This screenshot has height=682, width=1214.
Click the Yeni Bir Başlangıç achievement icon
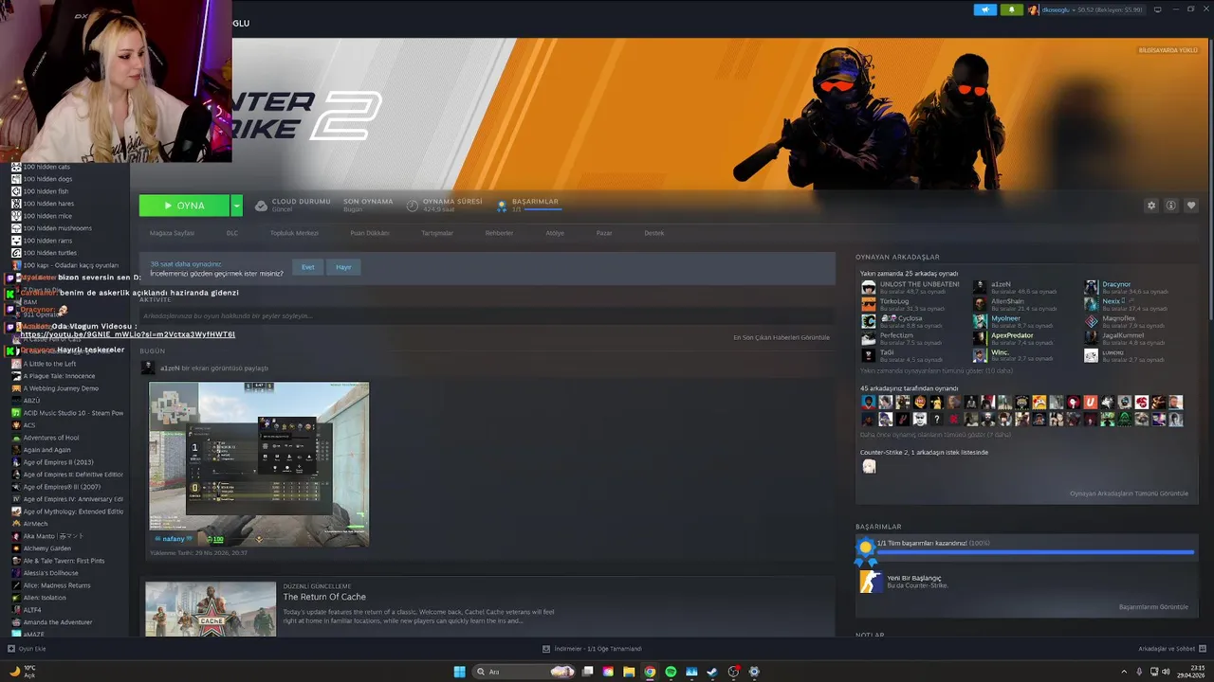(x=870, y=582)
